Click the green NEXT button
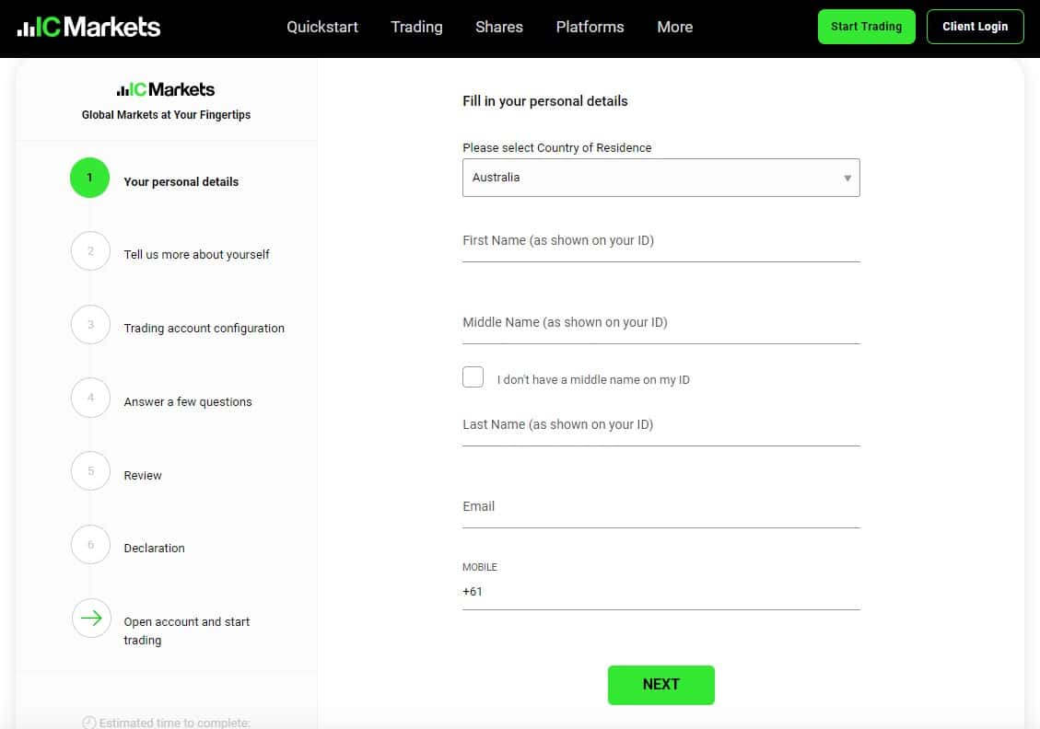 coord(661,685)
